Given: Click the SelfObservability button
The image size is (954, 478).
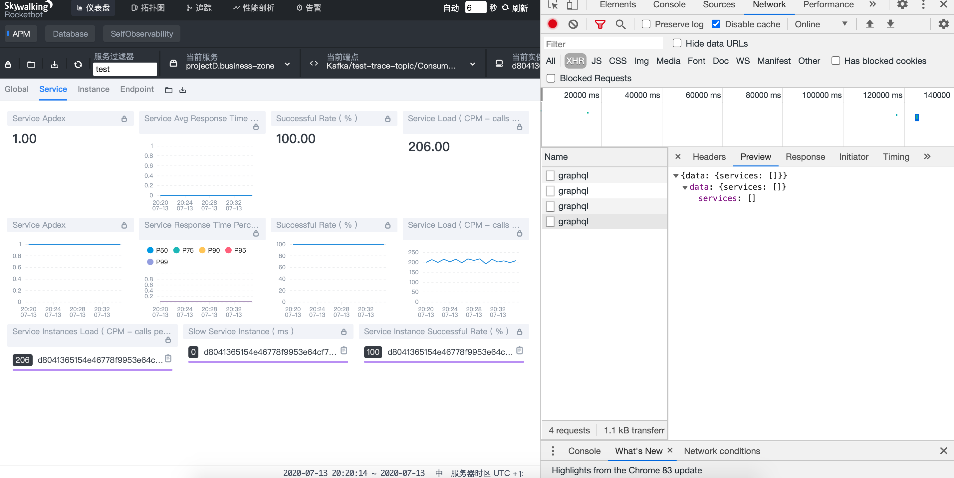Looking at the screenshot, I should click(141, 34).
